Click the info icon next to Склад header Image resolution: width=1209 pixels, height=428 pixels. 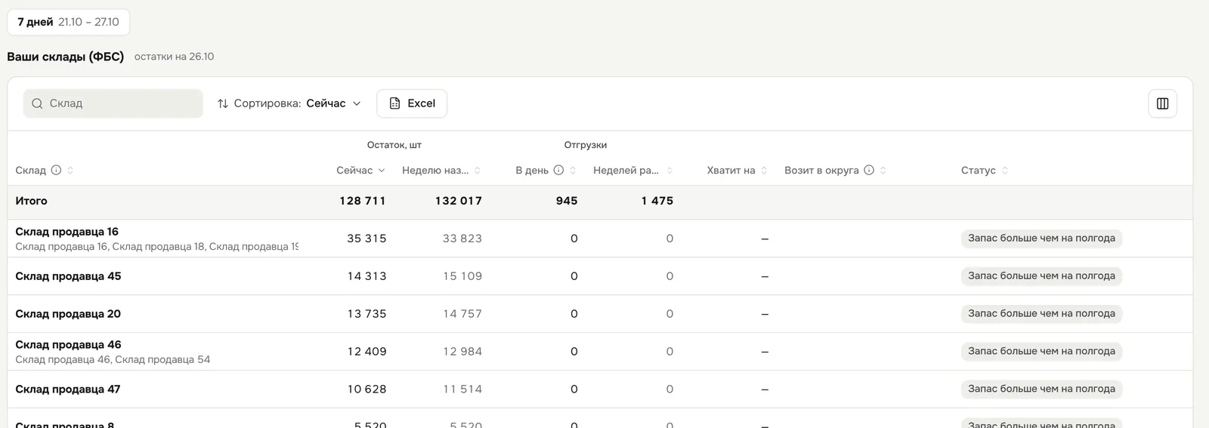click(x=56, y=171)
